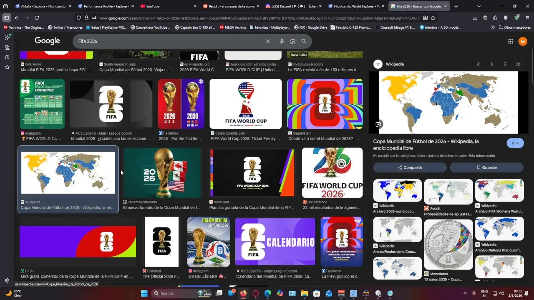This screenshot has height=300, width=534.
Task: Open sidebar AI chatbot sparkle icon
Action: click(x=7, y=37)
